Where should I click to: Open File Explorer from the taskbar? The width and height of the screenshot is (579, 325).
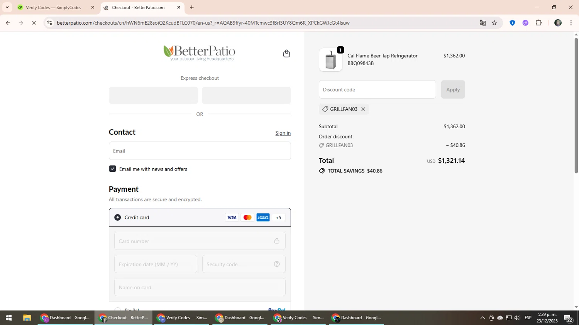pyautogui.click(x=27, y=318)
